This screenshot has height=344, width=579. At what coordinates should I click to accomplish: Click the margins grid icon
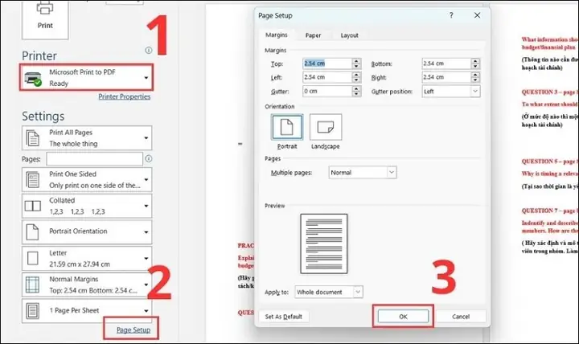coord(32,285)
